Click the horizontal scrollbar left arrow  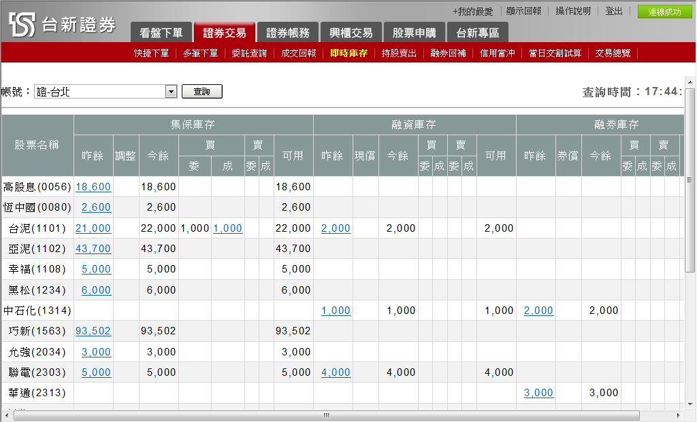click(x=7, y=415)
